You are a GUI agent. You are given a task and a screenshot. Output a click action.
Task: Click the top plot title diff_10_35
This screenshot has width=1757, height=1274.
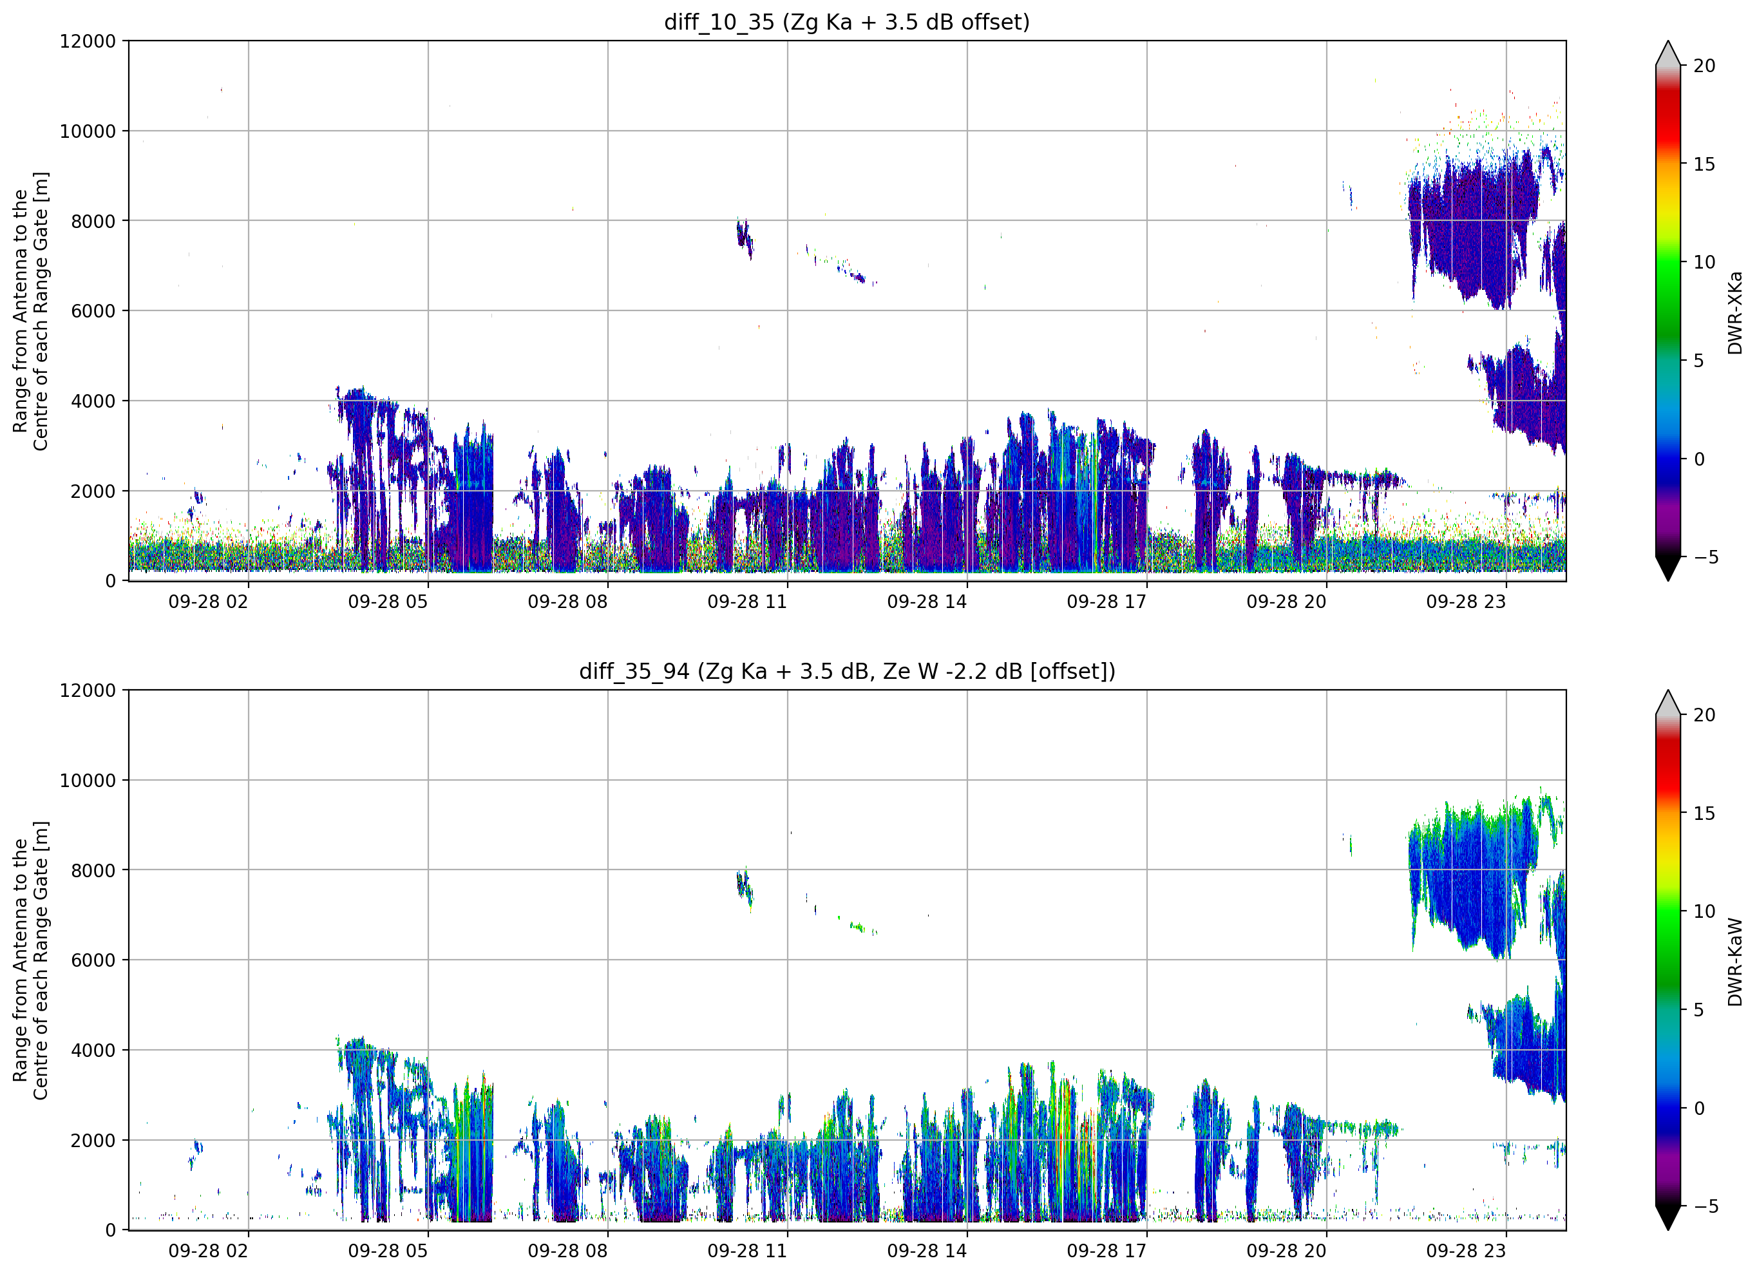point(847,22)
